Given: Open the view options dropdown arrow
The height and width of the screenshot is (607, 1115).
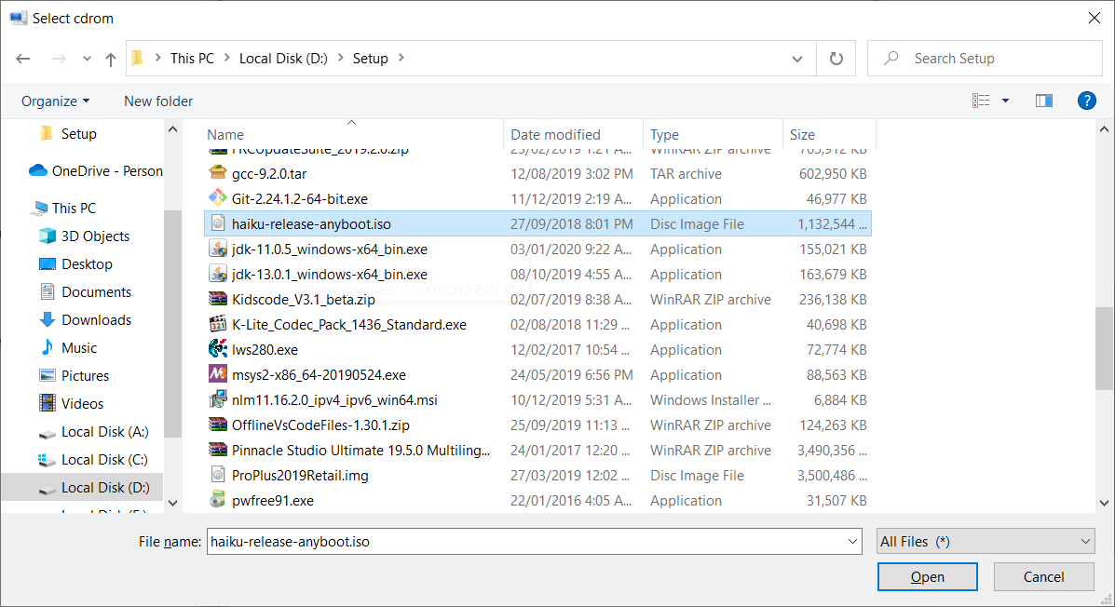Looking at the screenshot, I should tap(1005, 101).
